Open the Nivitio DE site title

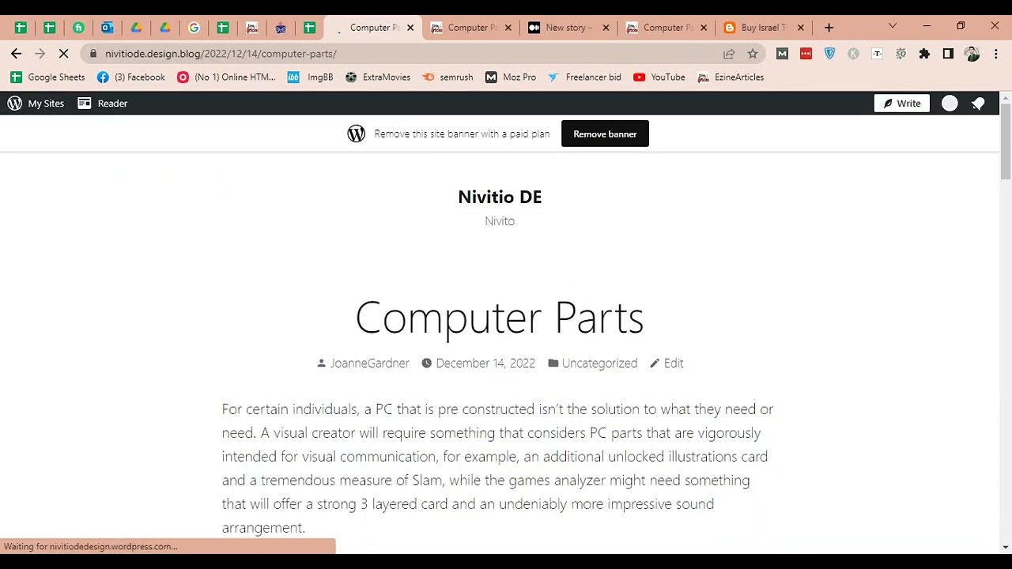[500, 197]
